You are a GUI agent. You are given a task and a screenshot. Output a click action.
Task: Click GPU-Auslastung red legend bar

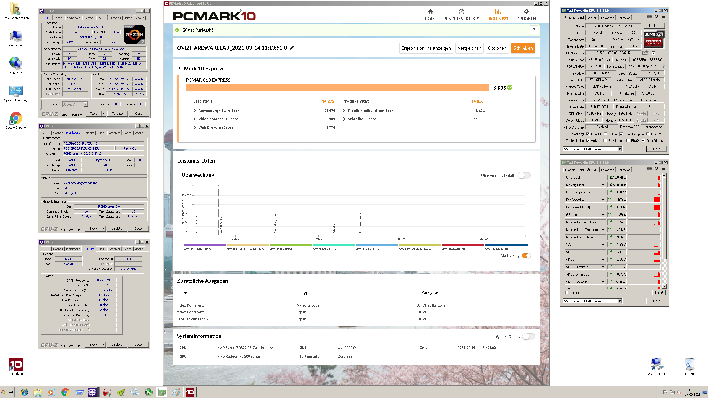pyautogui.click(x=463, y=245)
